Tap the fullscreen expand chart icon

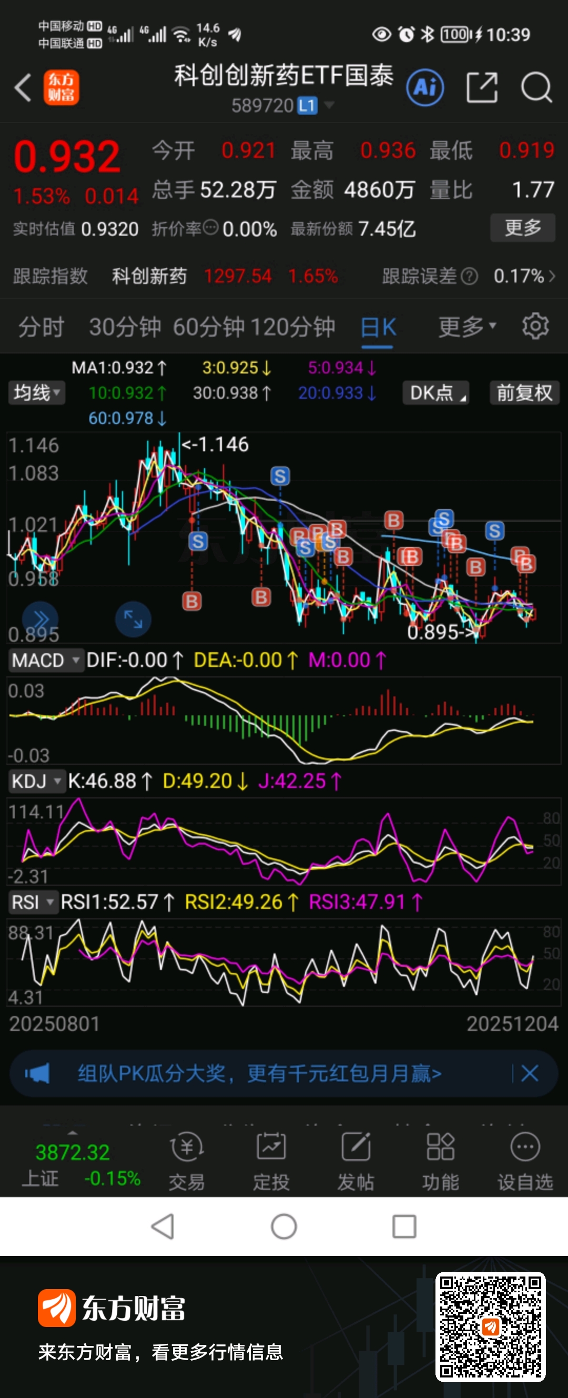(133, 619)
